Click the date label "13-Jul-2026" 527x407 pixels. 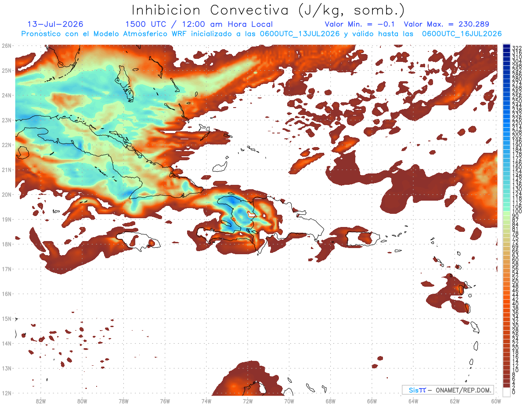[x=55, y=25]
